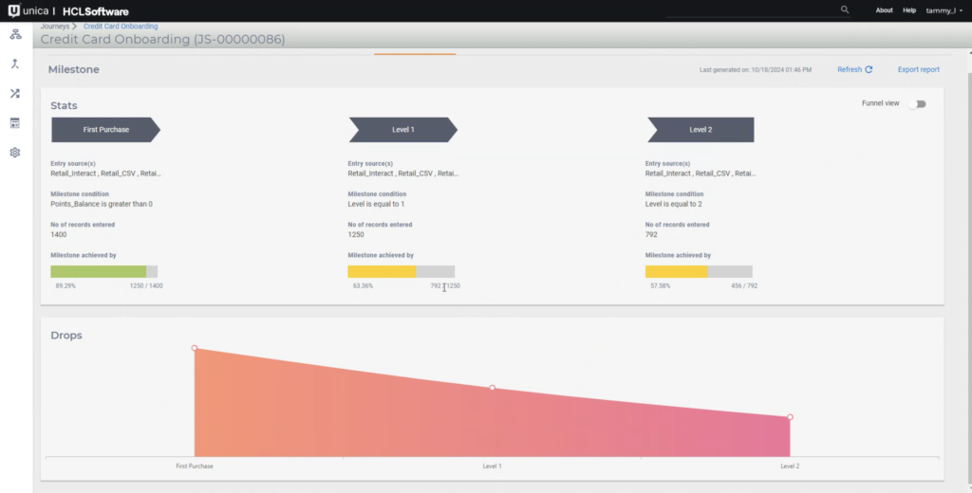Click the '1250 / 1400' ratio text
Screen dimensions: 972x493
pos(146,286)
